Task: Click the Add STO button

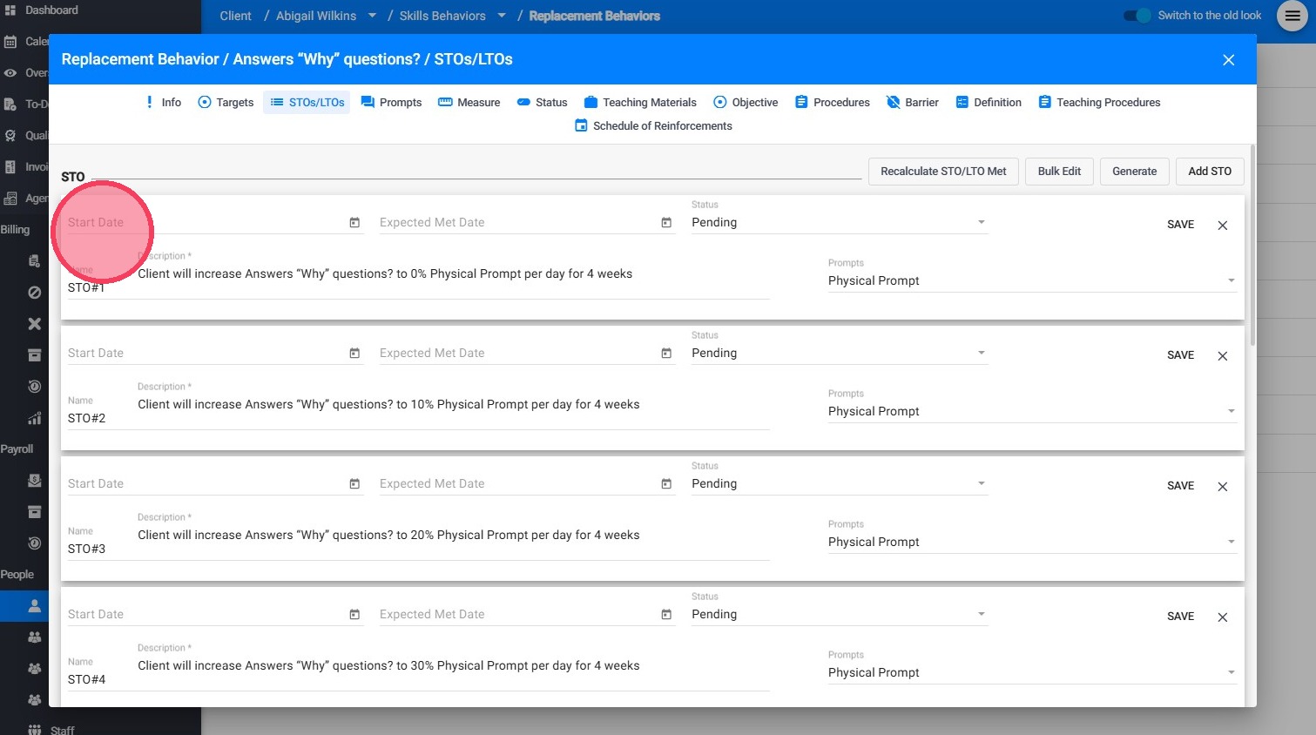Action: [x=1209, y=172]
